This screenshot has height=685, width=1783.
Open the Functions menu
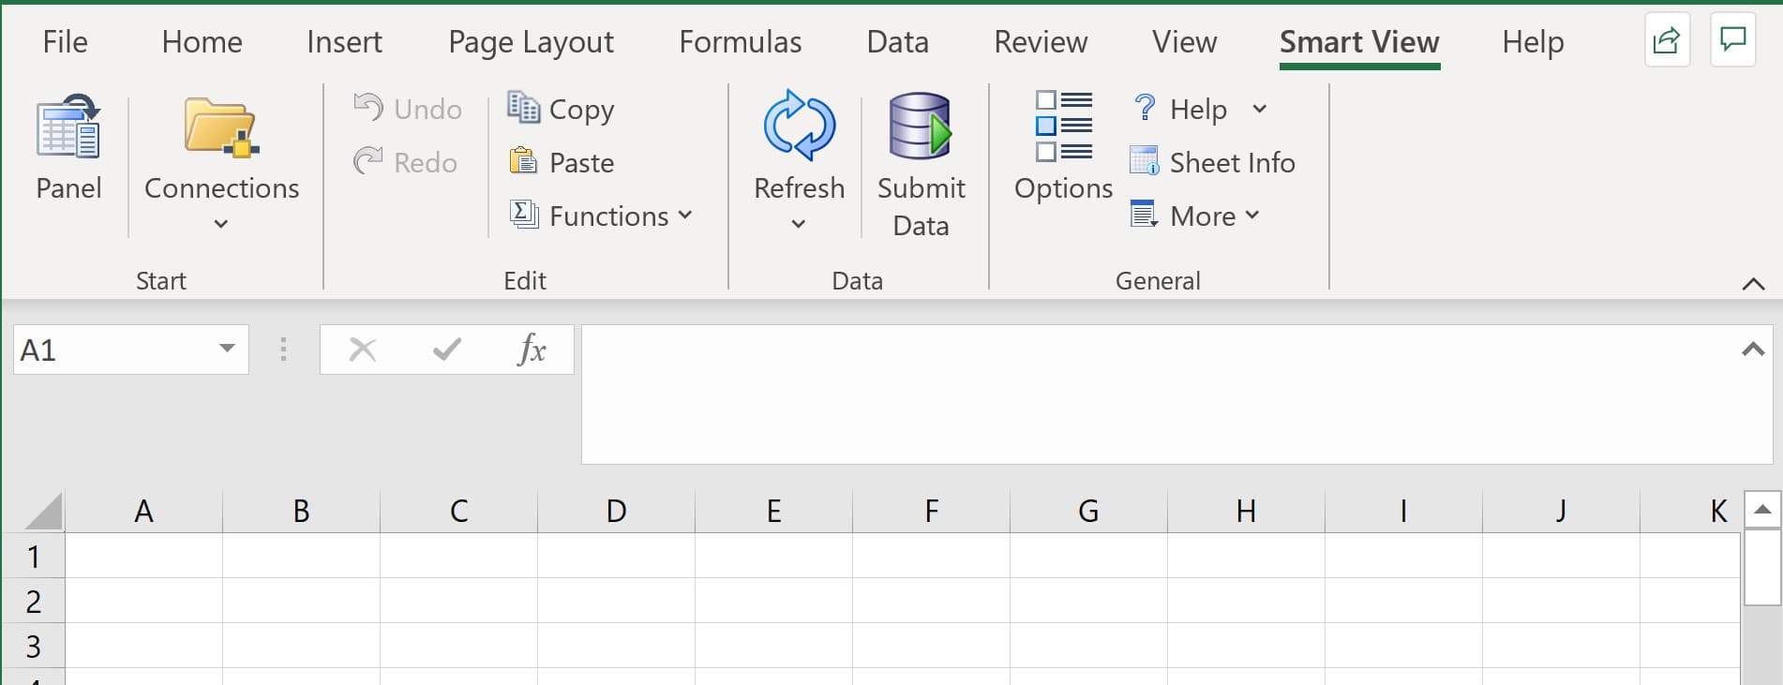[601, 216]
